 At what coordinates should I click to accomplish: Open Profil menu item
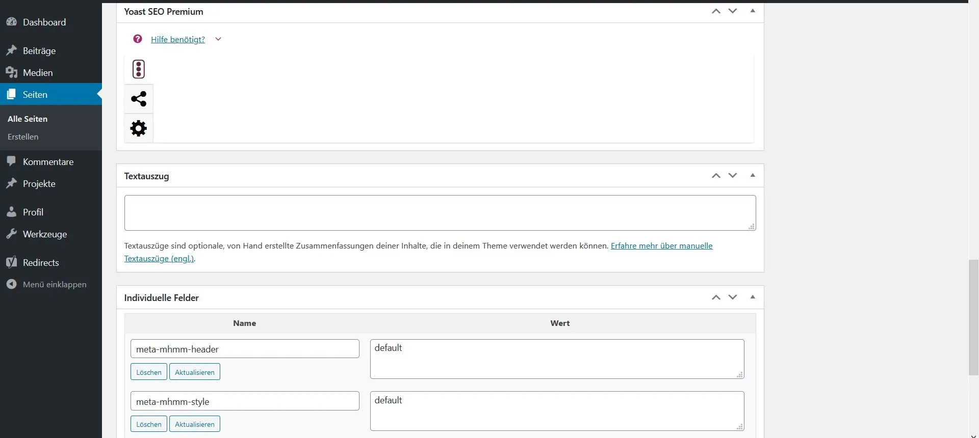51,212
